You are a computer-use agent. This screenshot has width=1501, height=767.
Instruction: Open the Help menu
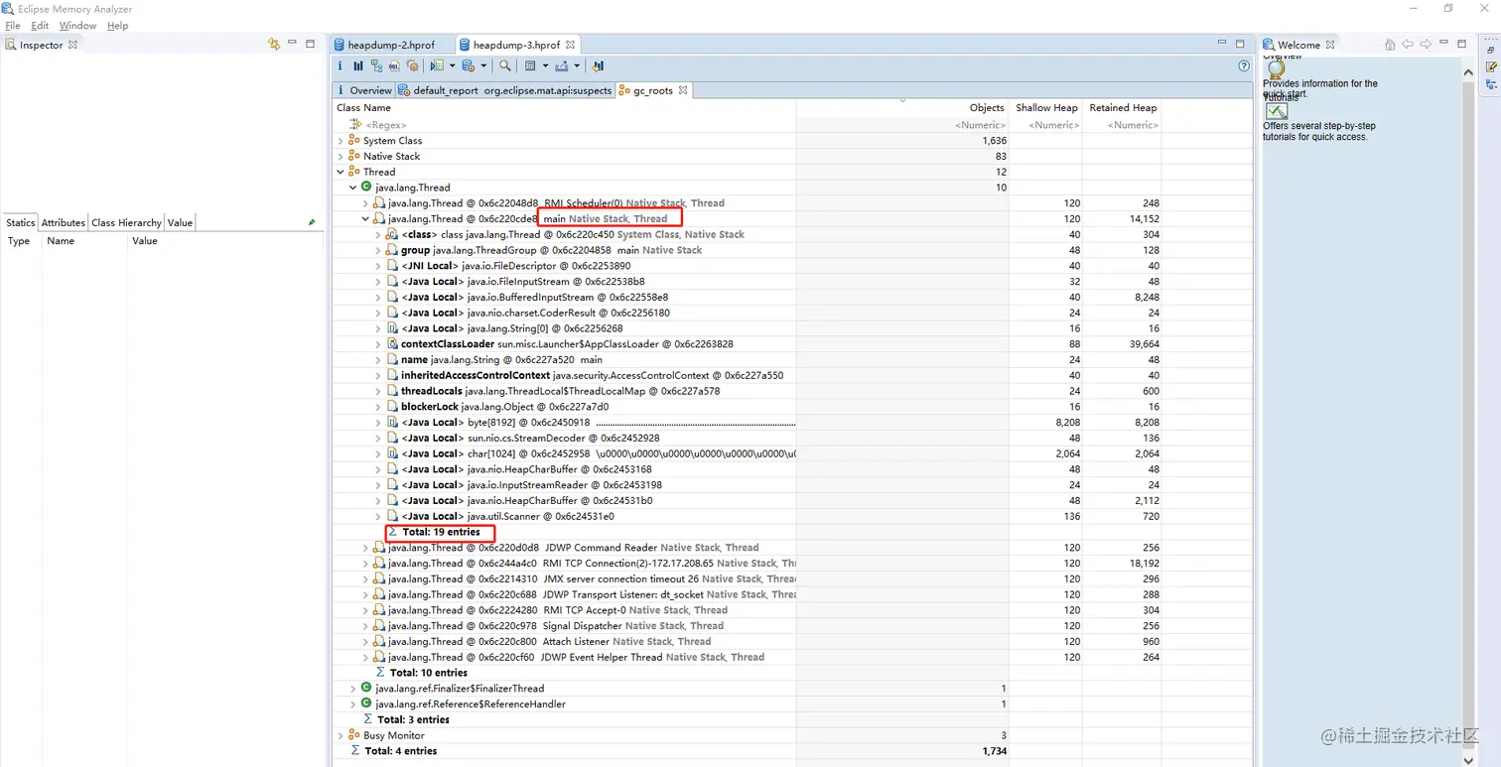coord(117,26)
